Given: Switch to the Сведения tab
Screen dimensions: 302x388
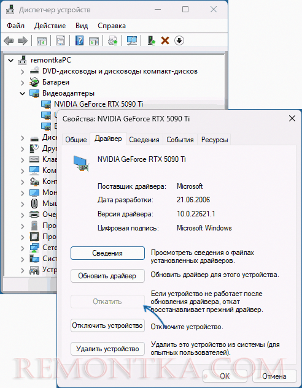Looking at the screenshot, I should point(144,140).
